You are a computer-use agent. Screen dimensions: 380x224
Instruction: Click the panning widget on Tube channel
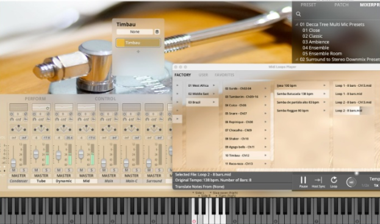(x=41, y=129)
